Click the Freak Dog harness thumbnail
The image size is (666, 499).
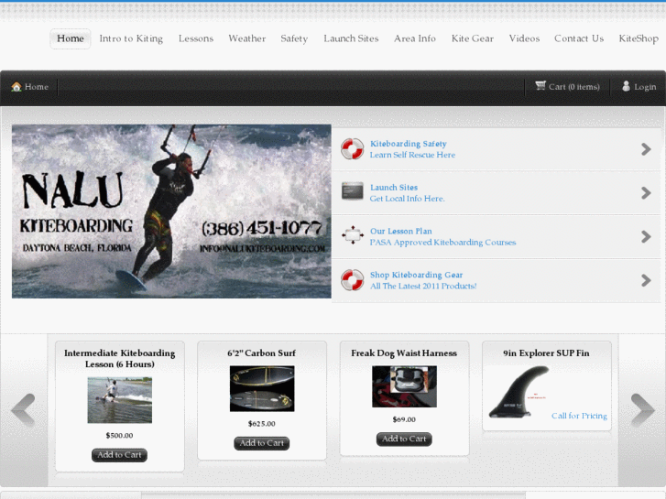404,386
